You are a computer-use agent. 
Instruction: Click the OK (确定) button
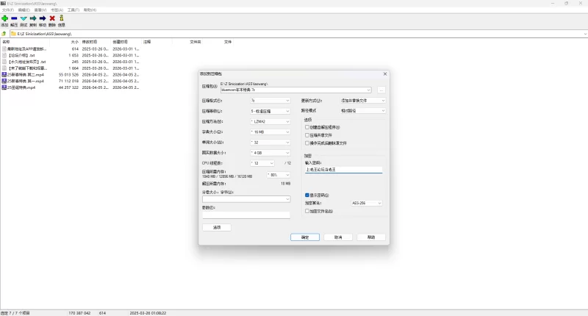305,237
